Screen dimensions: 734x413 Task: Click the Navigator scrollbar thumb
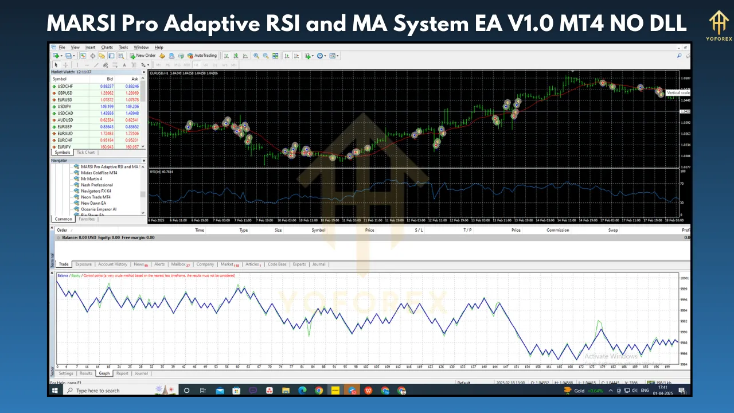[143, 194]
